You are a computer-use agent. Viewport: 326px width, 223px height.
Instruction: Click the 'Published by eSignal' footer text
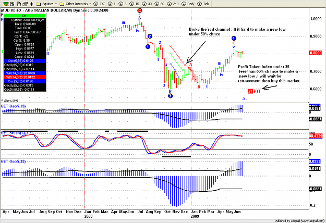pos(300,221)
